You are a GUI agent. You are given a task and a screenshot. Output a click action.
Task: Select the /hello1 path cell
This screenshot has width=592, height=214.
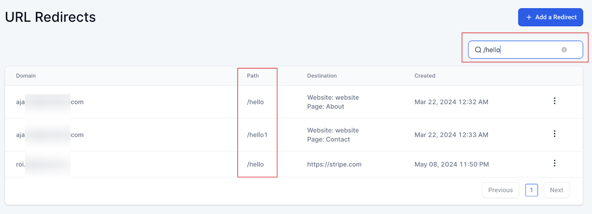257,135
